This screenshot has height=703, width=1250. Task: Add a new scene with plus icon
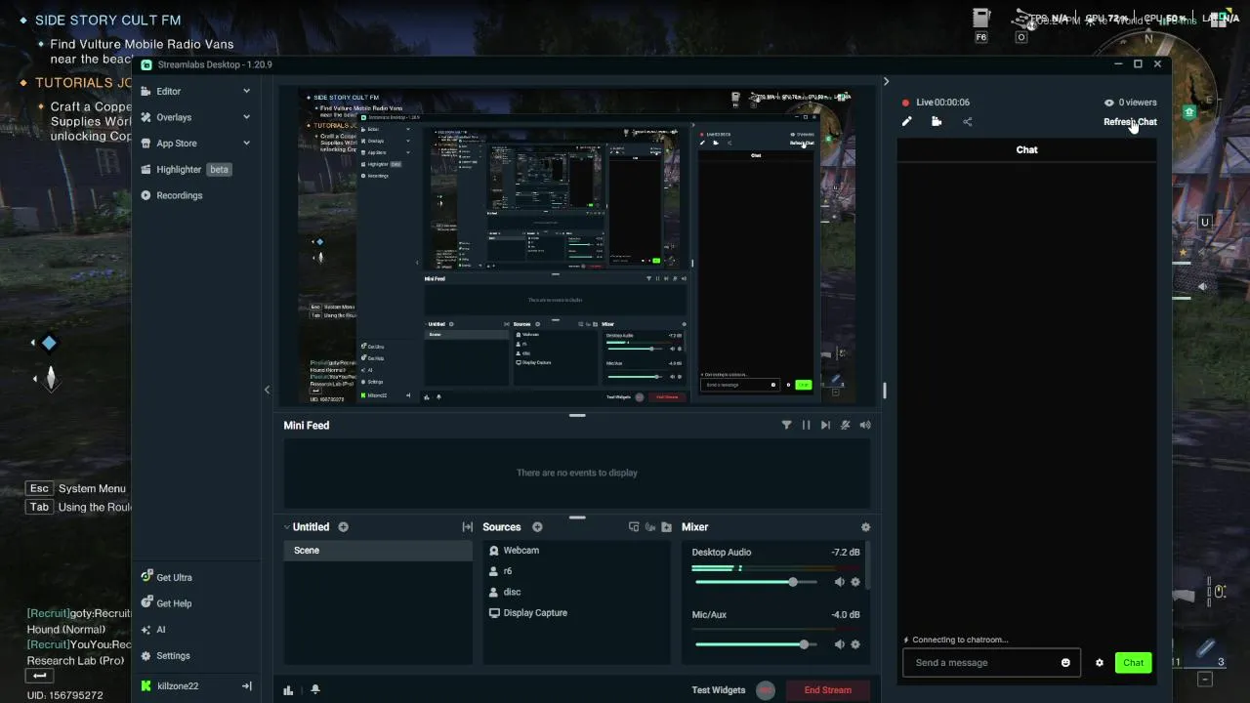point(343,527)
